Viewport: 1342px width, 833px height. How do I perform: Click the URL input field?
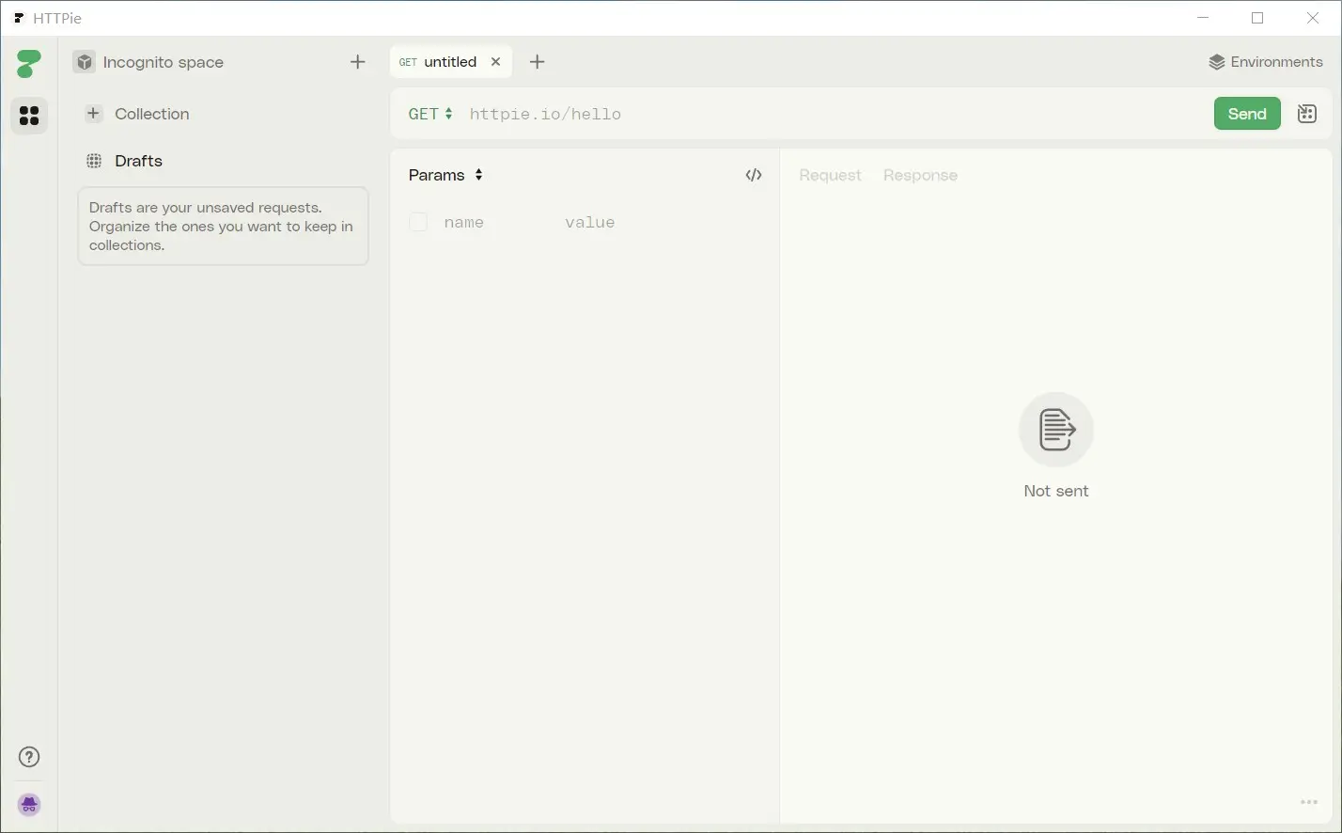point(827,114)
